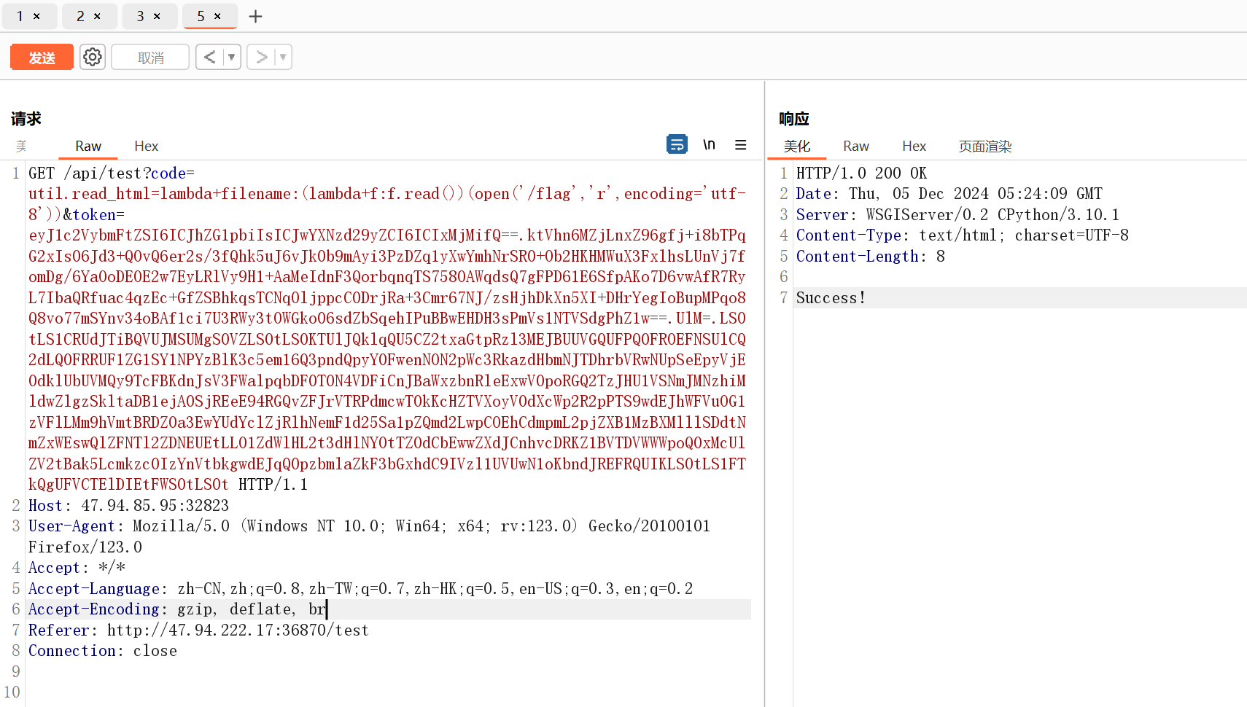
Task: Go back to previous request in history
Action: tap(210, 57)
